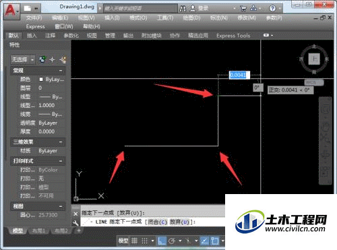This screenshot has width=337, height=250.
Task: Switch to the 注释 ribbon tab
Action: click(x=50, y=35)
